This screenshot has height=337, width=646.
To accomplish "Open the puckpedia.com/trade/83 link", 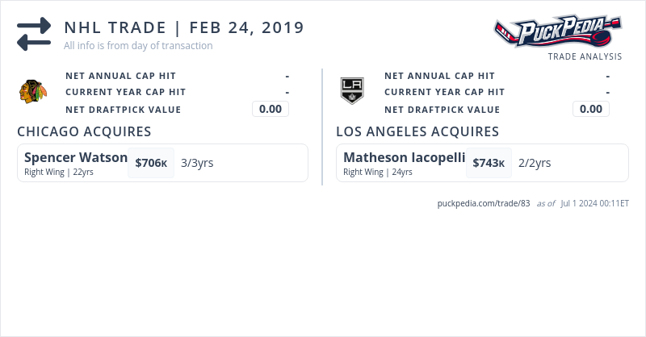I will pyautogui.click(x=483, y=203).
